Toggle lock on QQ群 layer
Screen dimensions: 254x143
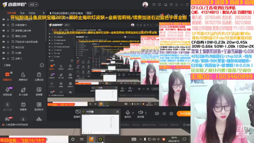click(x=8, y=53)
